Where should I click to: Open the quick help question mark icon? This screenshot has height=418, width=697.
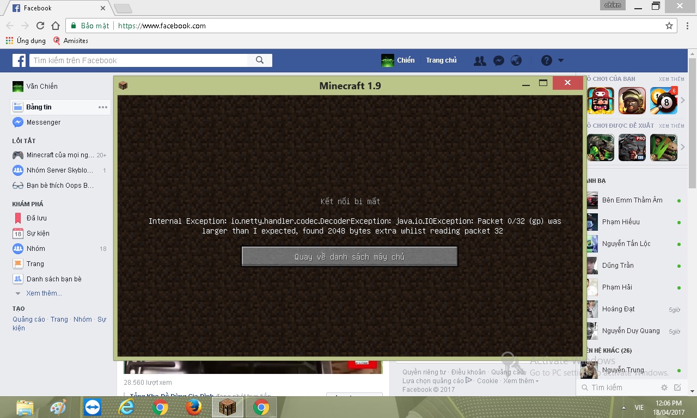click(546, 60)
